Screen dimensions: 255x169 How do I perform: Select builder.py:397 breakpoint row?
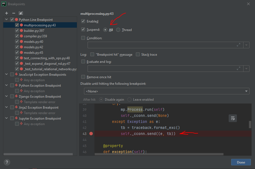(40, 30)
